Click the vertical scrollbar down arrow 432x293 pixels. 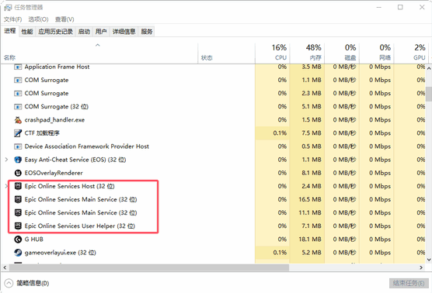pyautogui.click(x=429, y=260)
